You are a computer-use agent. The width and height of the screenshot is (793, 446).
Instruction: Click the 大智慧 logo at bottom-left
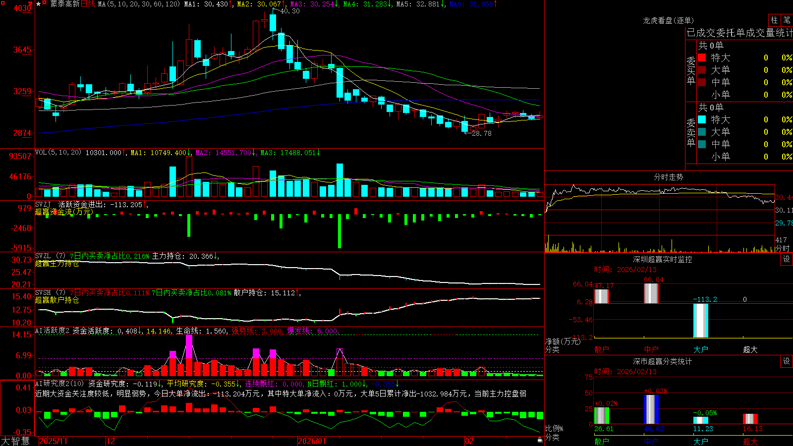pyautogui.click(x=16, y=441)
